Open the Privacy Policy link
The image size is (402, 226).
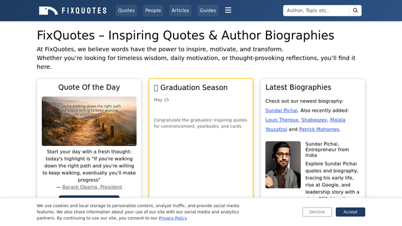tap(172, 218)
